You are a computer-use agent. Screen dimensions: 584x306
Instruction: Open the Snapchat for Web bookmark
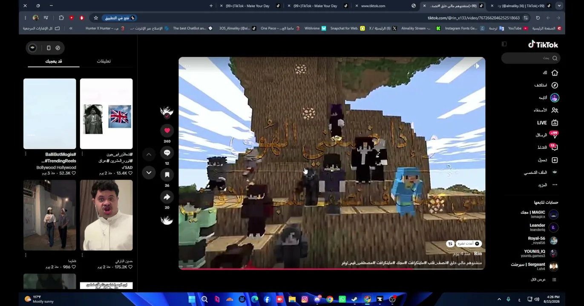(x=347, y=28)
